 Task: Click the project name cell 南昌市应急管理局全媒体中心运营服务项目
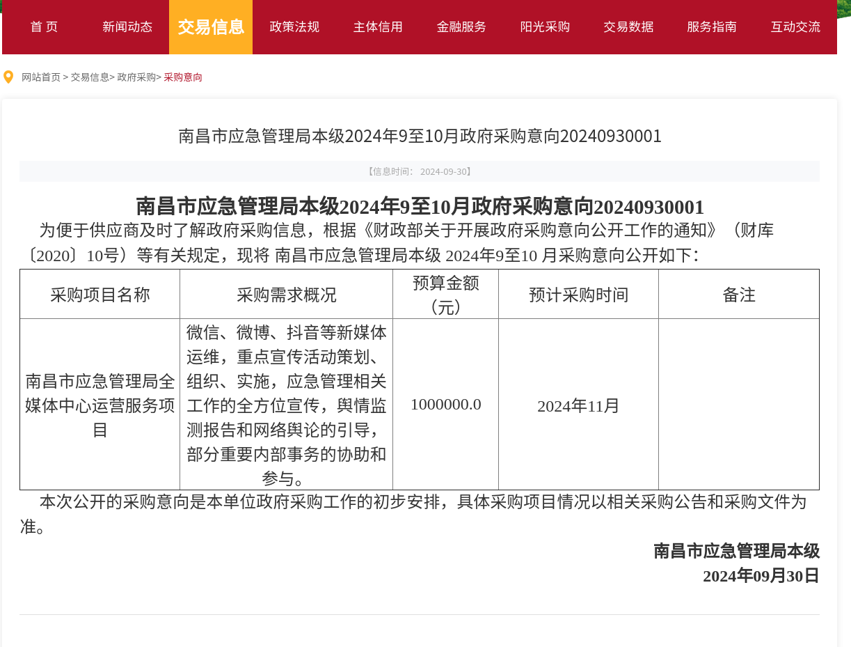point(100,405)
